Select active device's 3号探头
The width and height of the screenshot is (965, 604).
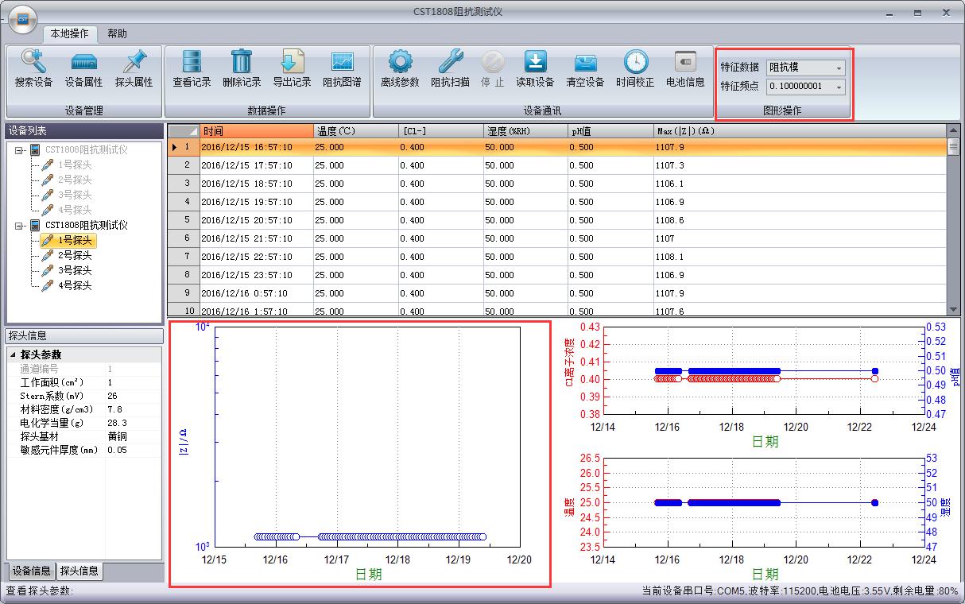(68, 270)
